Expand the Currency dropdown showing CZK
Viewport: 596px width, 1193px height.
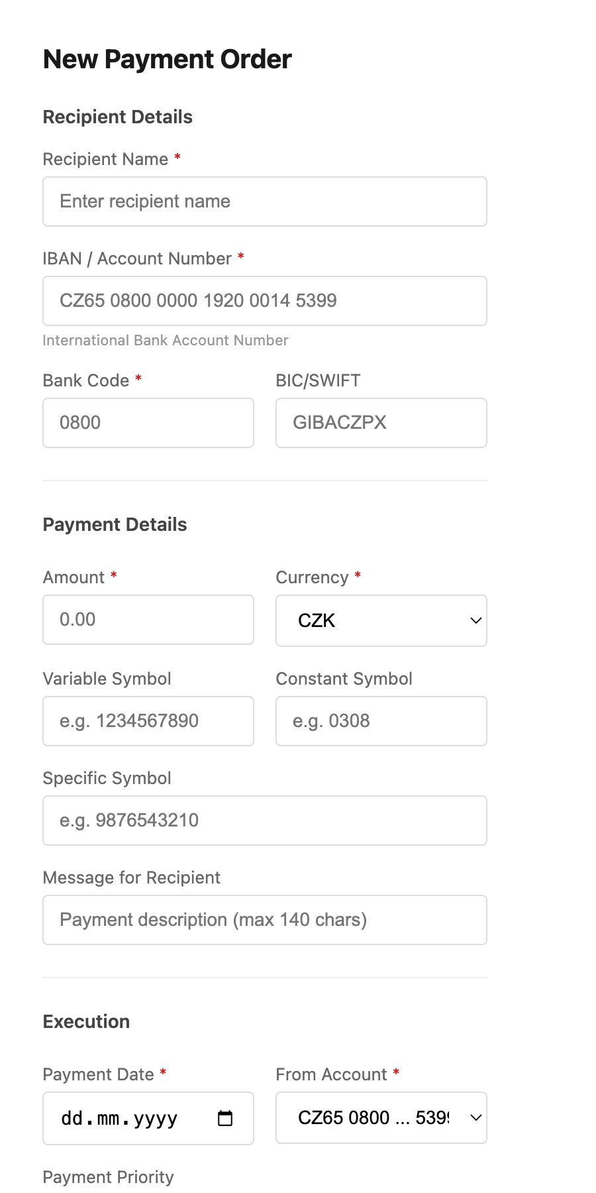381,620
